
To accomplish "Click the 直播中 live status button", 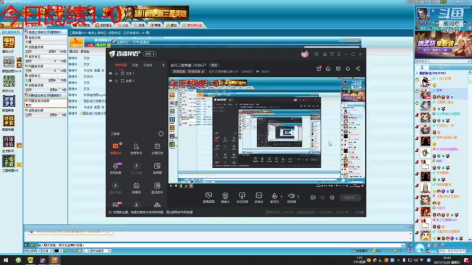I will (x=350, y=197).
